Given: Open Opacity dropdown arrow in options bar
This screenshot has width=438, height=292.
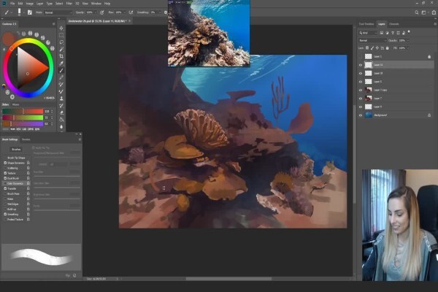Looking at the screenshot, I should (x=96, y=12).
